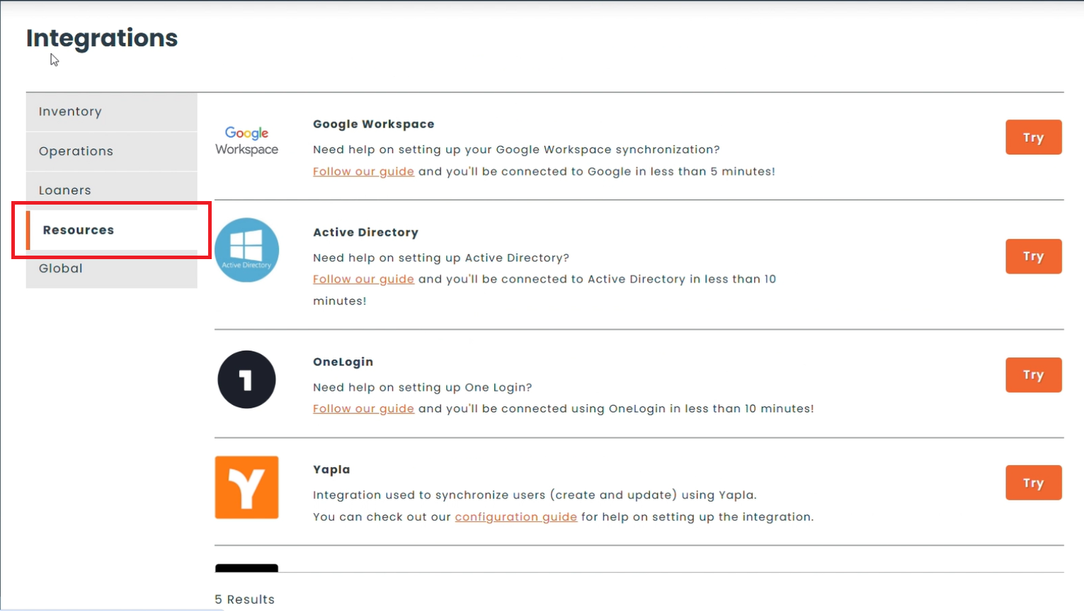
Task: Open the Inventory tab
Action: tap(111, 112)
